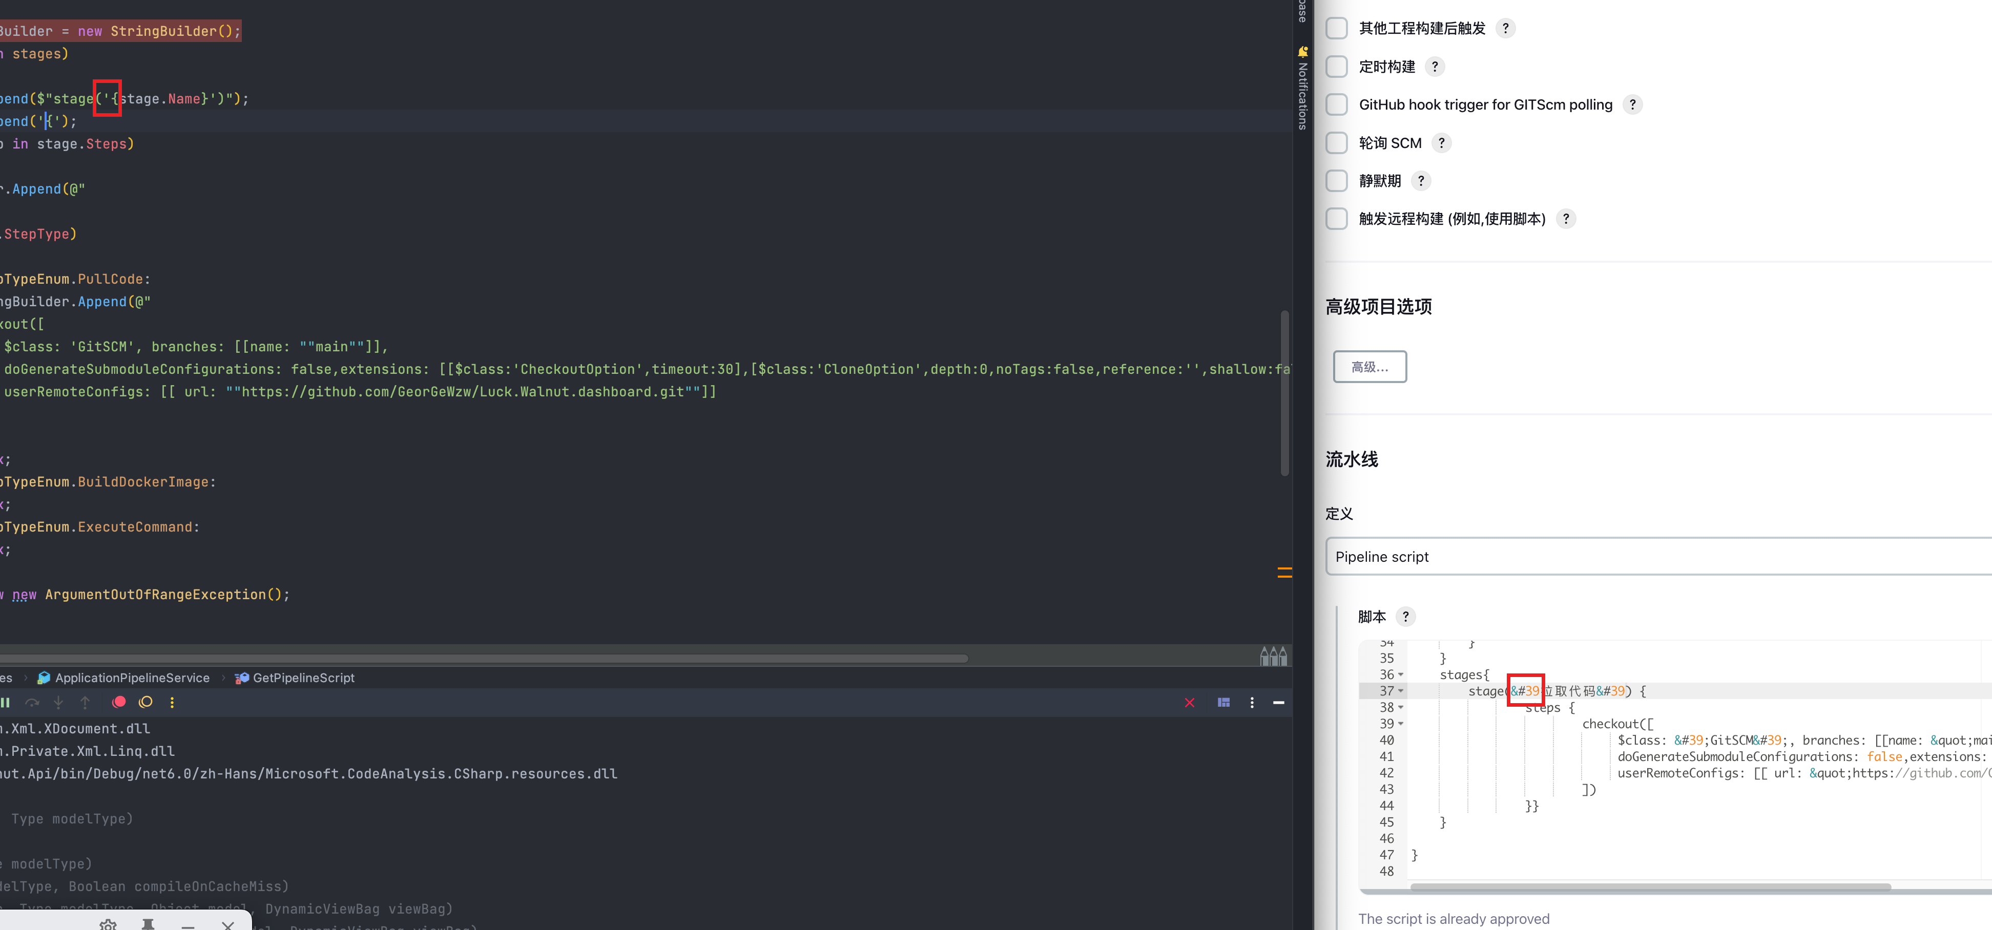Check 触发远程构建 option
The image size is (1992, 930).
coord(1336,219)
